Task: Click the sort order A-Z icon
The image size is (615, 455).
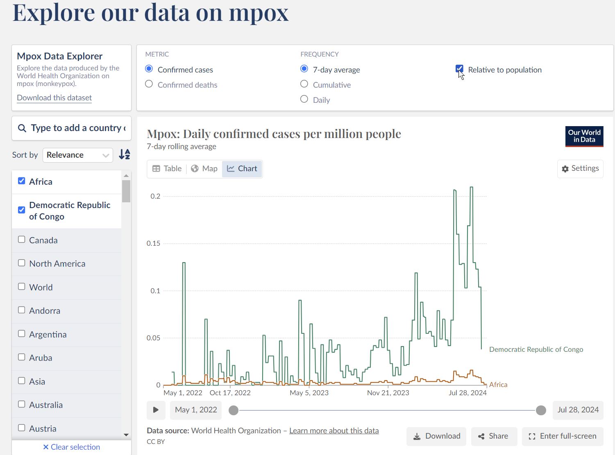Action: [124, 154]
